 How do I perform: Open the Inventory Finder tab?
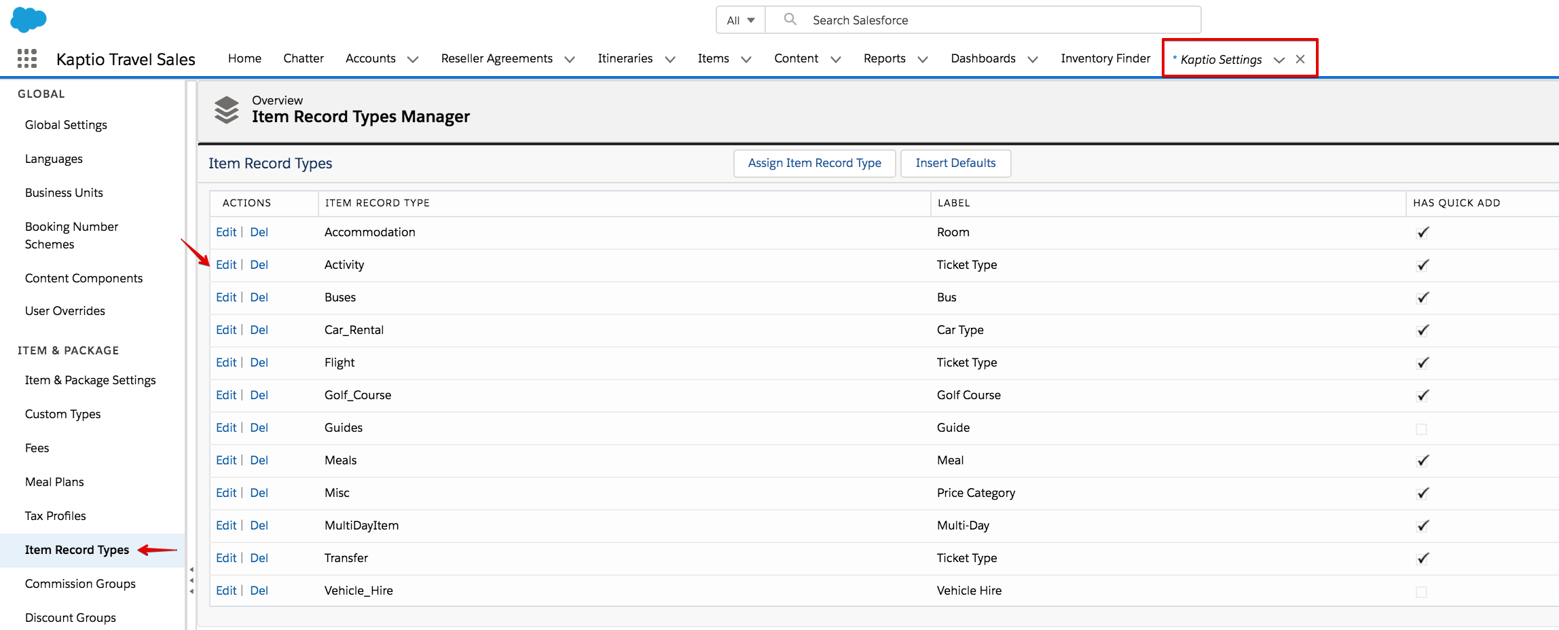(x=1105, y=58)
